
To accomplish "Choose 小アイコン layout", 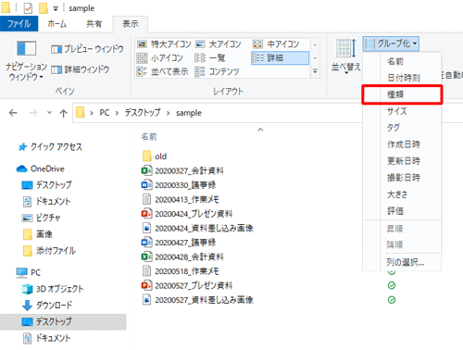I will [x=160, y=57].
